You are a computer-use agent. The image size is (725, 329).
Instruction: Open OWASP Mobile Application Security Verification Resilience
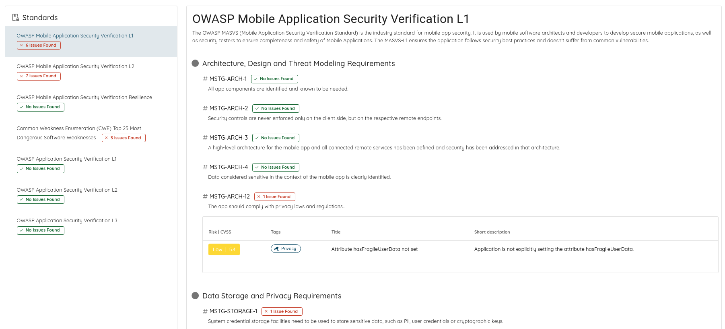[84, 97]
